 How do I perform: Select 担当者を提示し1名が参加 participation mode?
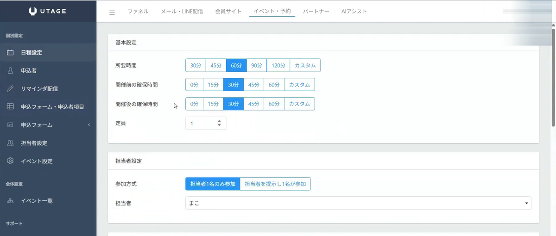tap(275, 184)
